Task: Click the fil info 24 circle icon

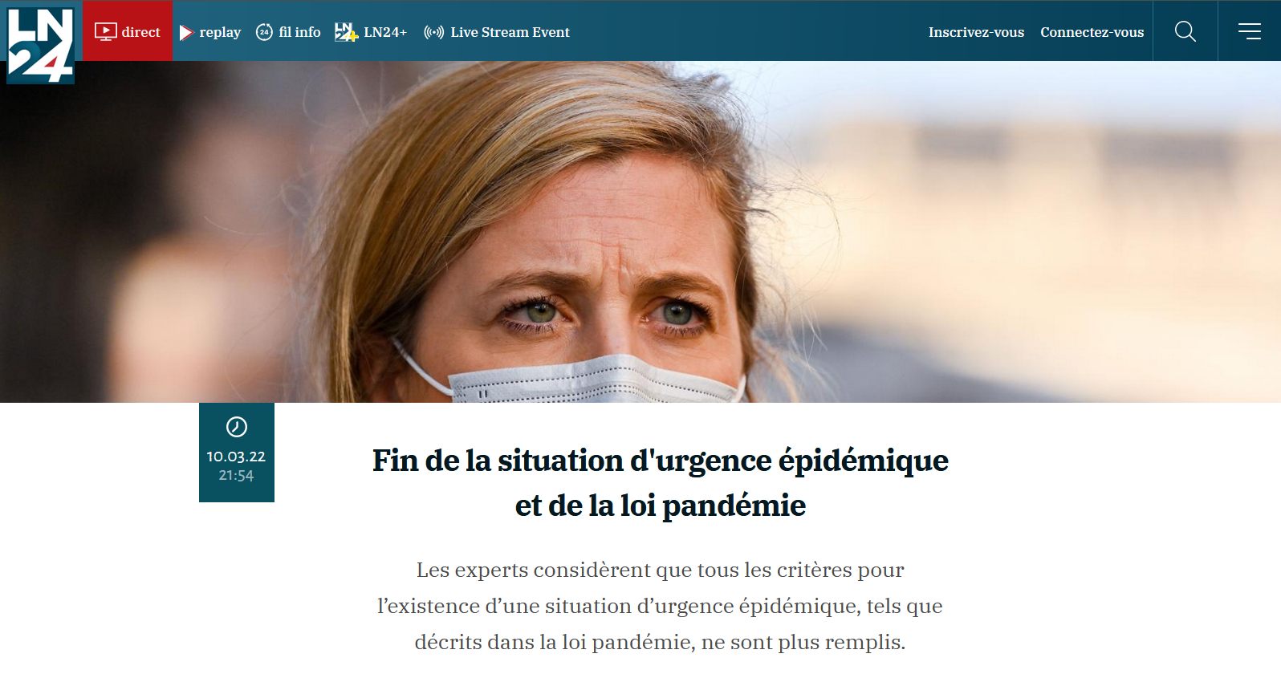Action: 264,32
